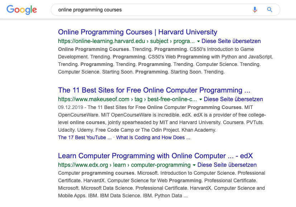Translate the makeuseof.com result page
Image resolution: width=296 pixels, height=207 pixels.
tap(233, 99)
